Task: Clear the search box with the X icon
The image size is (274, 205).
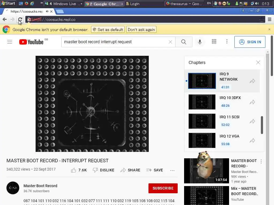Action: coord(170,42)
